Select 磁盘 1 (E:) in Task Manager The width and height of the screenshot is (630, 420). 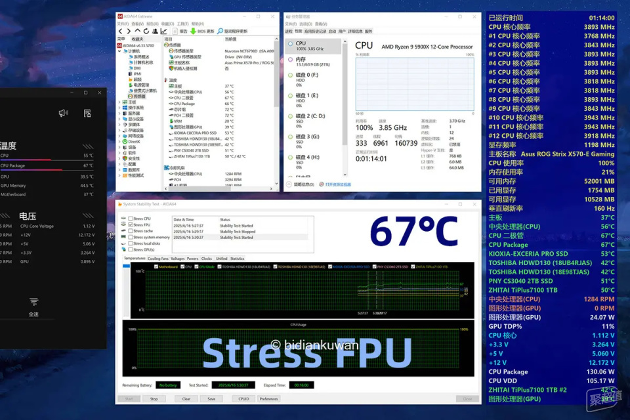[314, 100]
